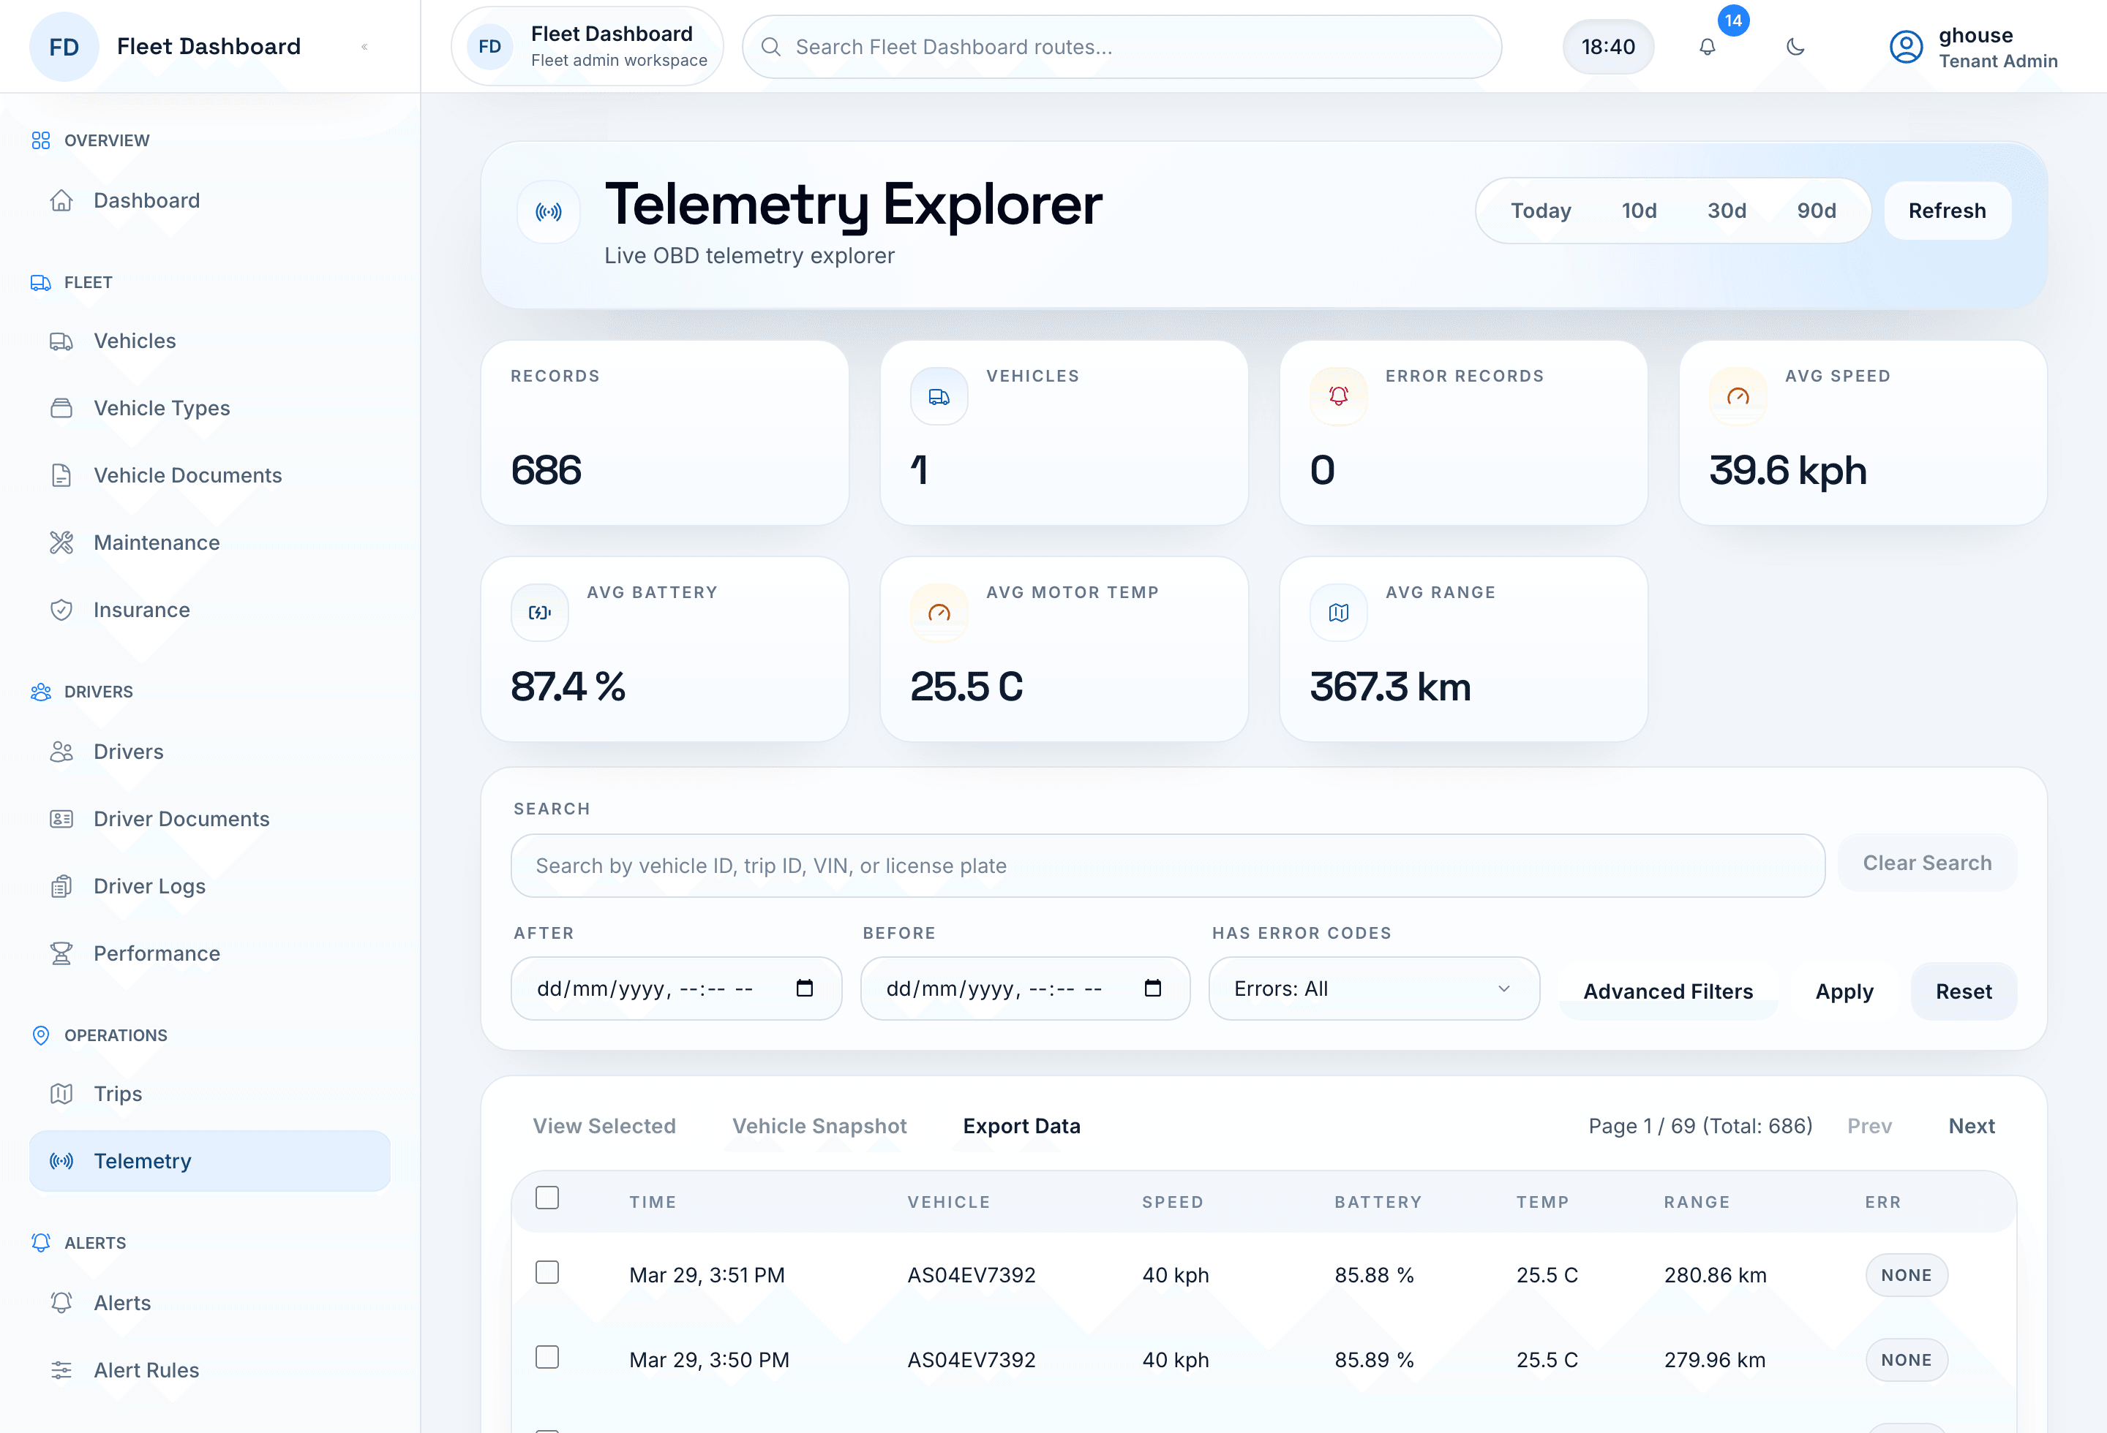Click the Alerts bell icon in sidebar
Viewport: 2107px width, 1433px height.
[61, 1303]
